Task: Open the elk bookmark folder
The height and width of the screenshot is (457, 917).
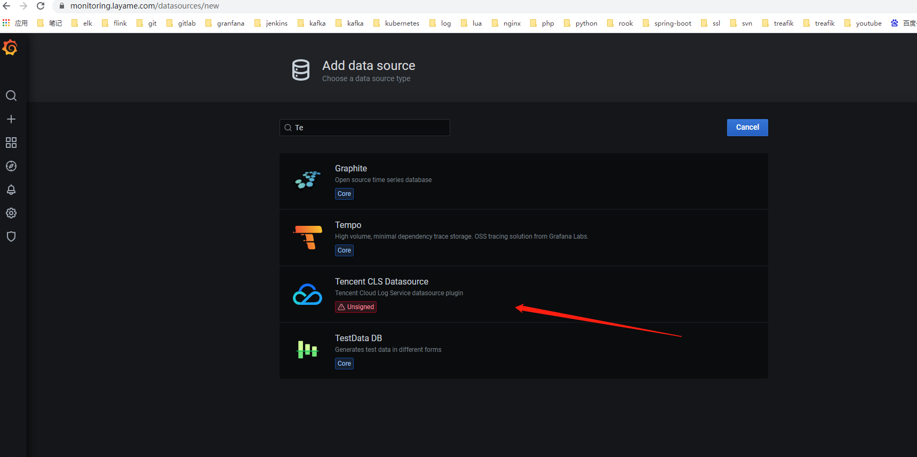Action: coord(82,23)
